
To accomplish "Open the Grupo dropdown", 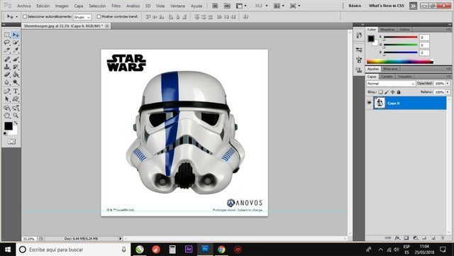I will click(x=82, y=17).
